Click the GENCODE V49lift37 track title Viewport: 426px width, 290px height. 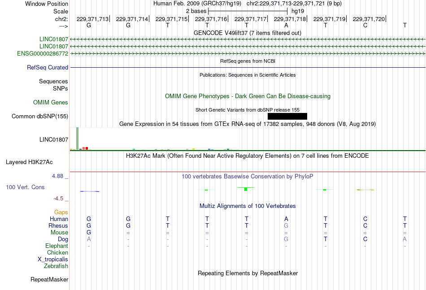click(248, 33)
